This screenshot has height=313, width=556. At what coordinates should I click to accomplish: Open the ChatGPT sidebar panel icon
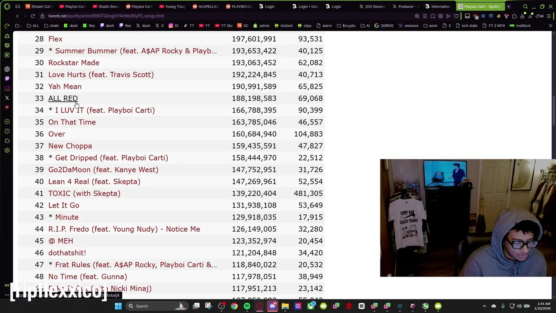7,69
